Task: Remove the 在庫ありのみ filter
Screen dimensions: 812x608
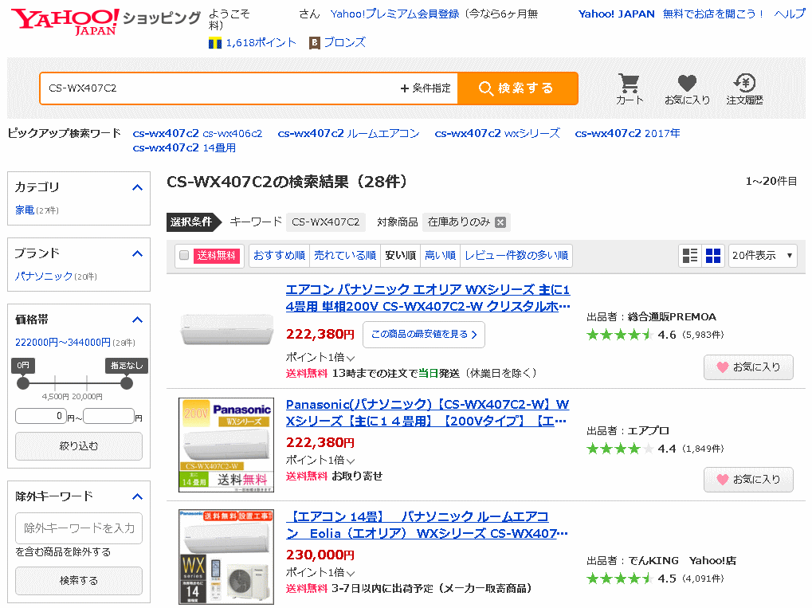Action: click(x=500, y=222)
